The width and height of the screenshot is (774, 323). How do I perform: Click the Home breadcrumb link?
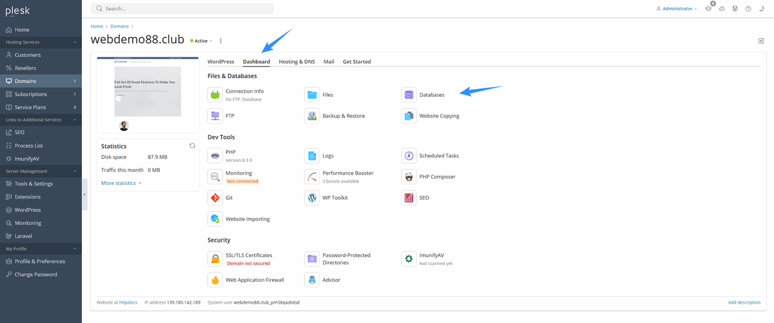(97, 26)
